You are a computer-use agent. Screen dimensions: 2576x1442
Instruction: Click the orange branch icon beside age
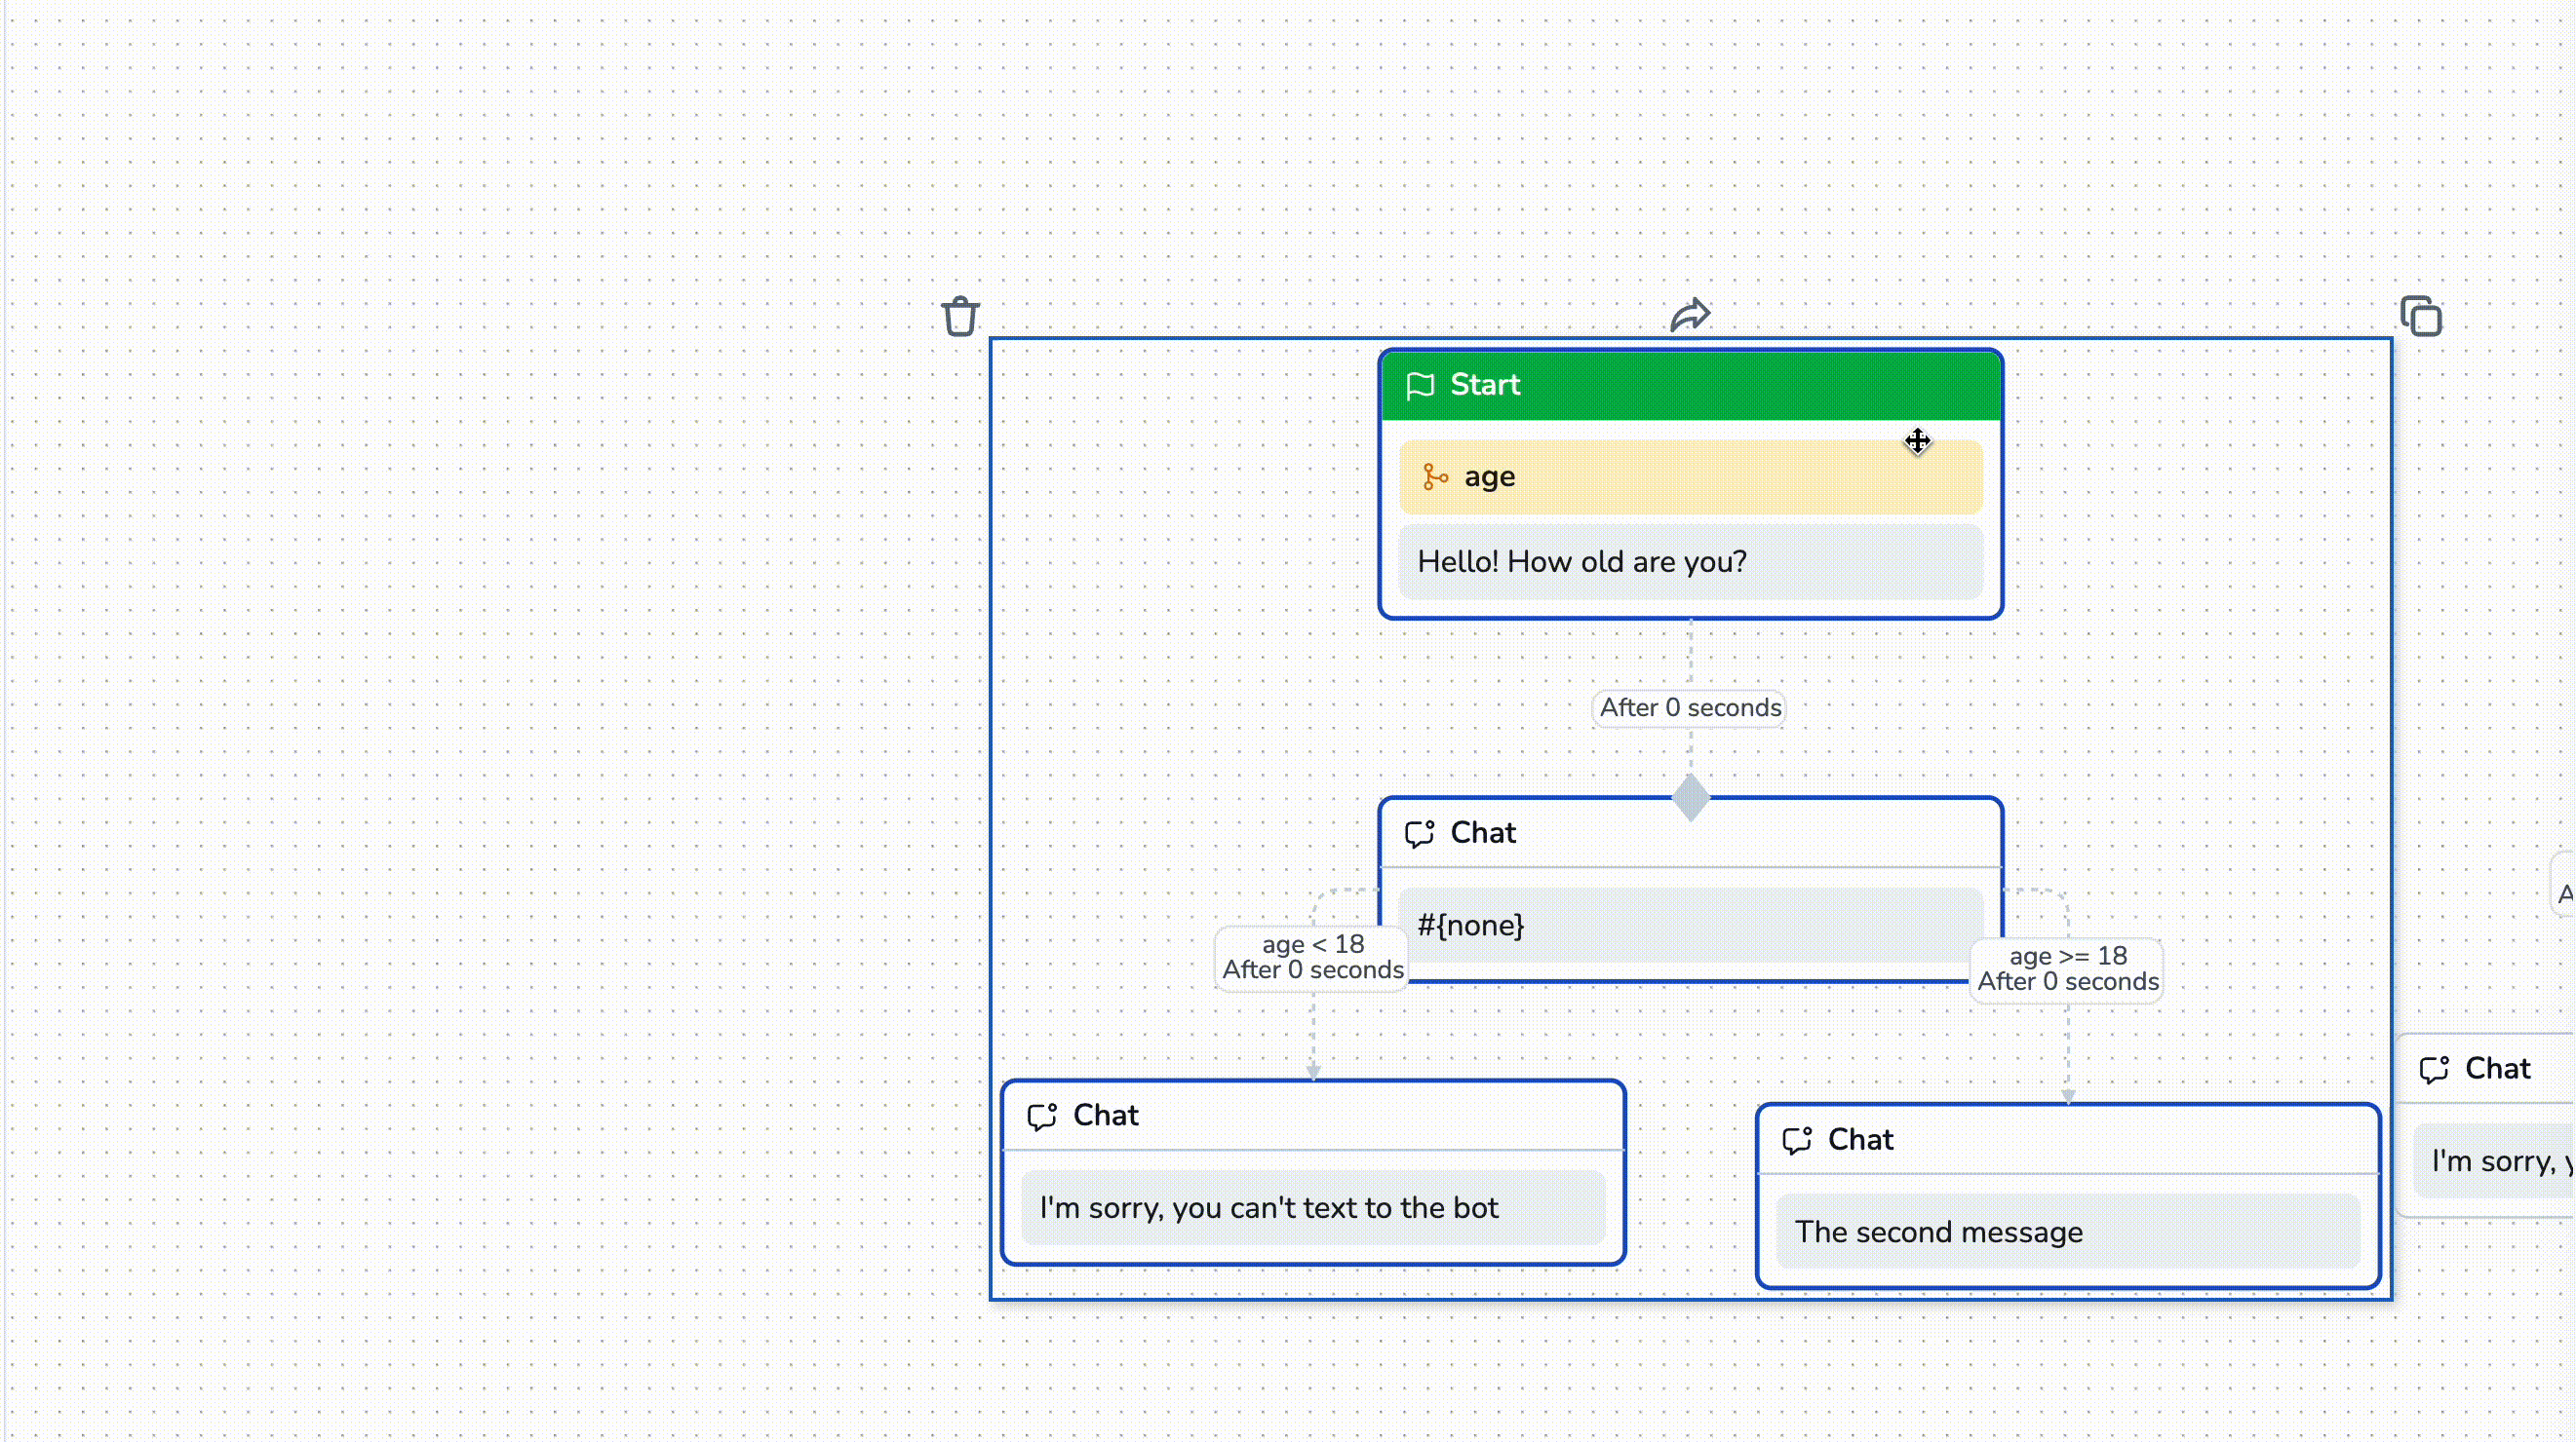point(1435,477)
